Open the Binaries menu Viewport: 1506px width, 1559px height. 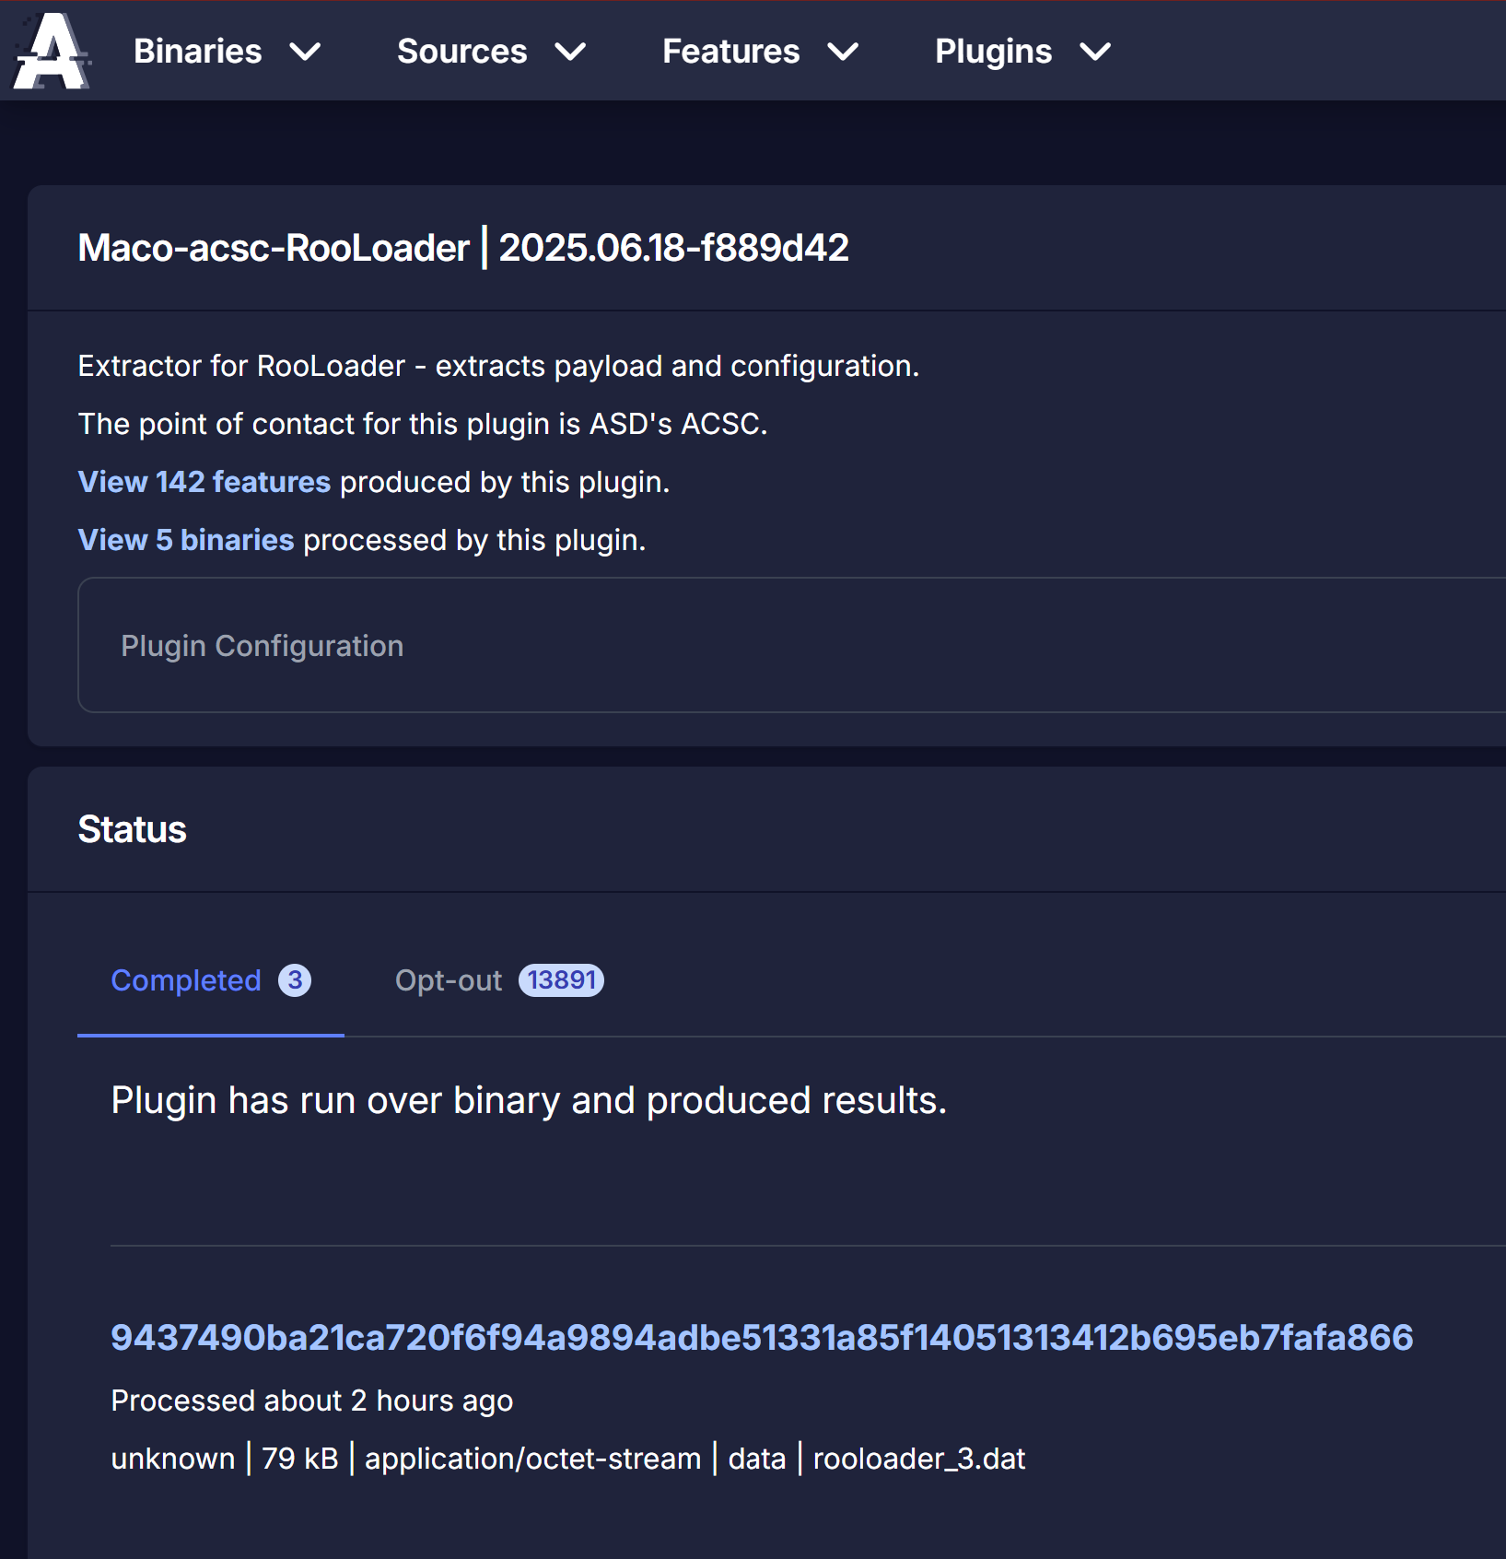pos(197,52)
